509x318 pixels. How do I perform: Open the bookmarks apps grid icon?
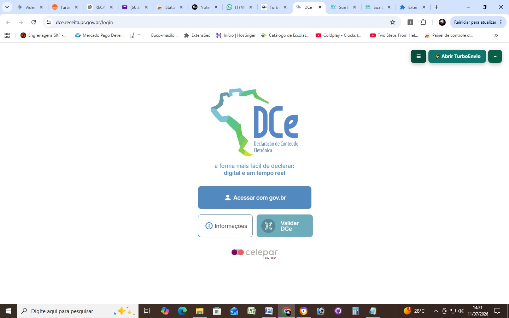coord(7,35)
